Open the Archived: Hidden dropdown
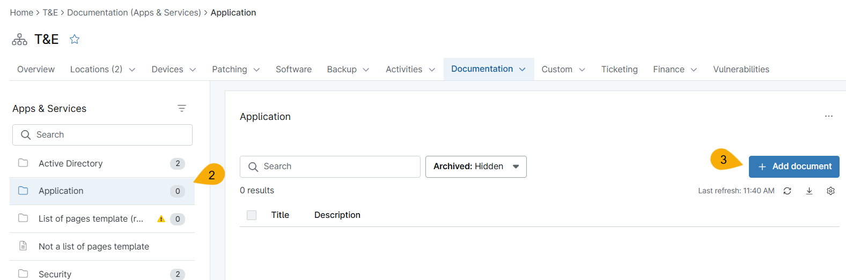Screen dimensions: 846x280 coord(476,167)
